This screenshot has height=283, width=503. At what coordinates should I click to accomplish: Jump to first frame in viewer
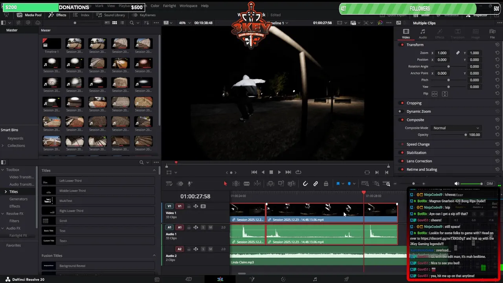coord(254,172)
